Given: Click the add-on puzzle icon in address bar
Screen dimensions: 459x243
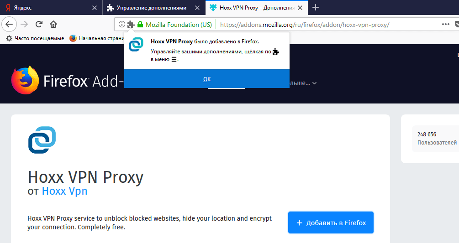Looking at the screenshot, I should click(131, 24).
